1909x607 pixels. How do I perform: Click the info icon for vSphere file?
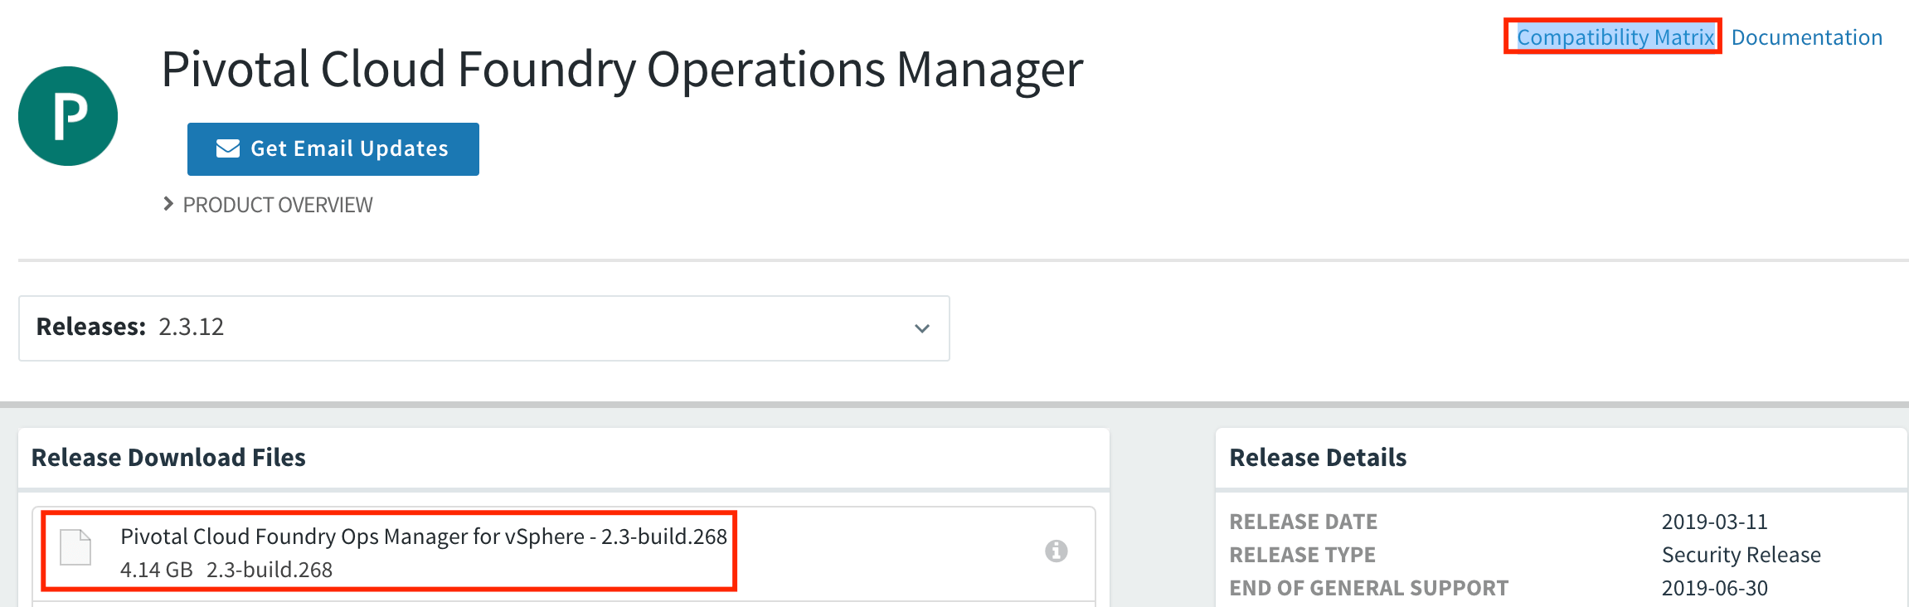point(1056,551)
